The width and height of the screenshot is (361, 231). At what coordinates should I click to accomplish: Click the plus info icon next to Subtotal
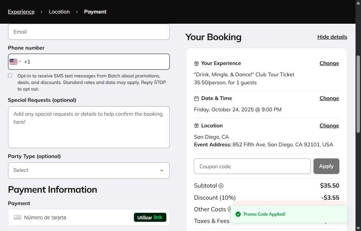coord(221,186)
